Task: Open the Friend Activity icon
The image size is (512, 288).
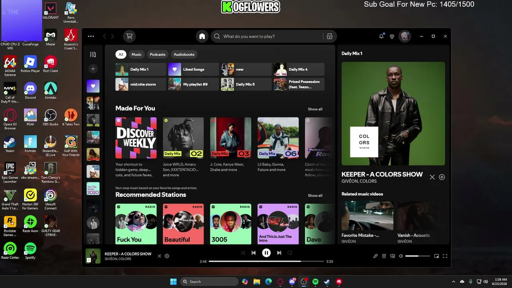Action: [x=392, y=36]
